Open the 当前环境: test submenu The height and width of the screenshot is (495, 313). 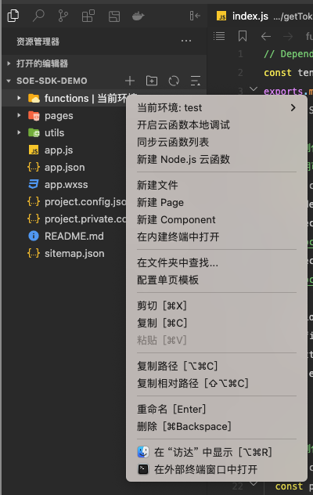(x=217, y=107)
